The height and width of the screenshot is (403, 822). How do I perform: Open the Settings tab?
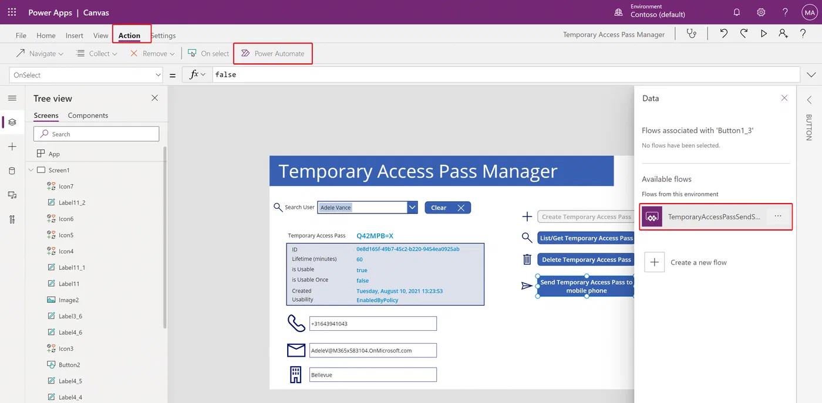[164, 35]
